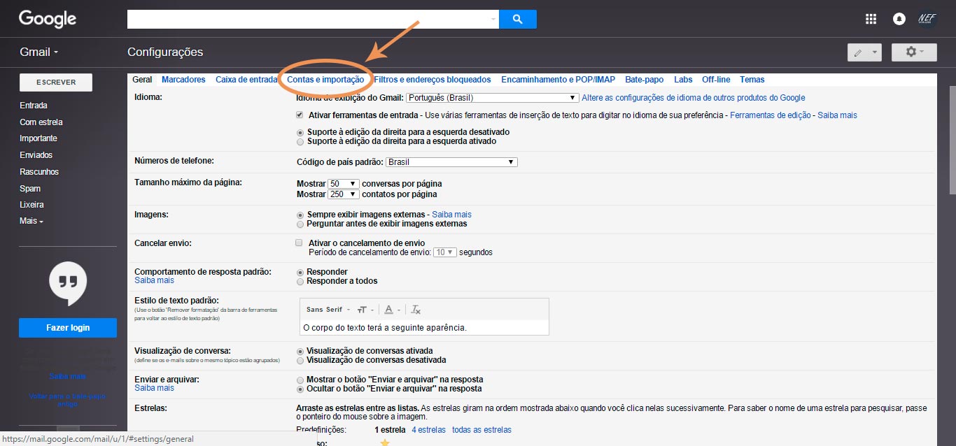This screenshot has width=956, height=446.
Task: Select the Responder default reply option
Action: tap(300, 272)
